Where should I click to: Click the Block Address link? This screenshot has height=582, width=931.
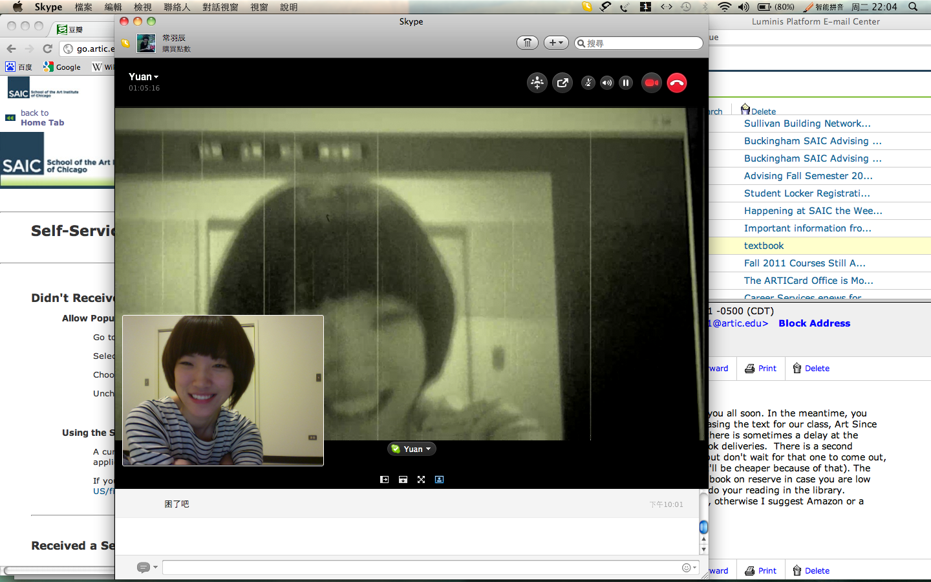814,323
